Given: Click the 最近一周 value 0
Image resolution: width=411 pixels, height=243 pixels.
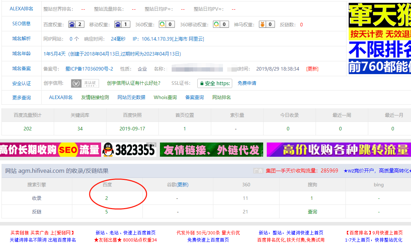Looking at the screenshot, I should click(x=340, y=129).
